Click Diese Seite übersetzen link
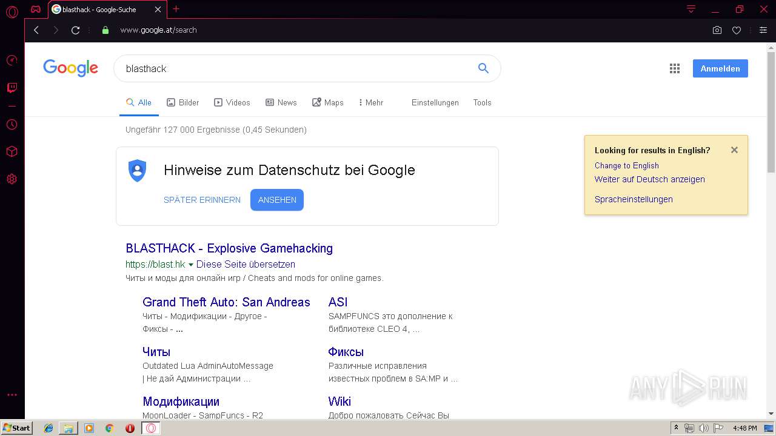 (x=246, y=265)
